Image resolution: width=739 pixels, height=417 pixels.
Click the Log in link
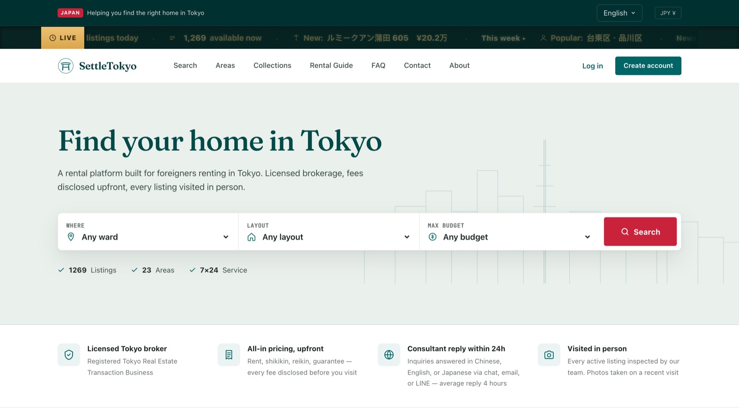pyautogui.click(x=593, y=66)
